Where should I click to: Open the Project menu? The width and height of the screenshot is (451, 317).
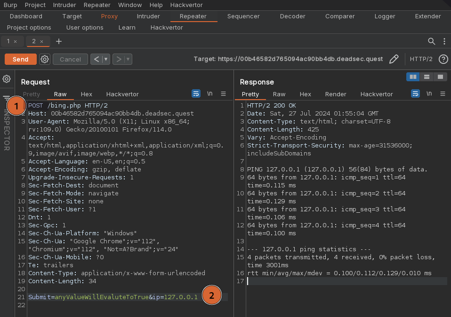tap(35, 5)
